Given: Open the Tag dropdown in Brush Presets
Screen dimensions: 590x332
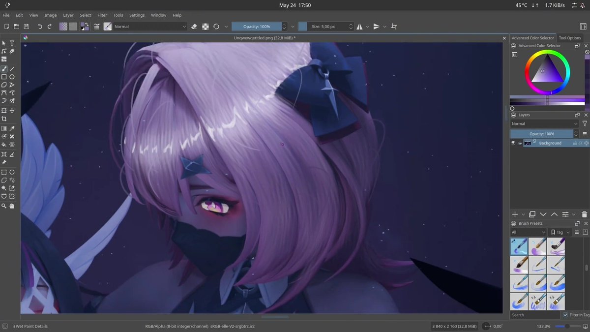Looking at the screenshot, I should [560, 232].
